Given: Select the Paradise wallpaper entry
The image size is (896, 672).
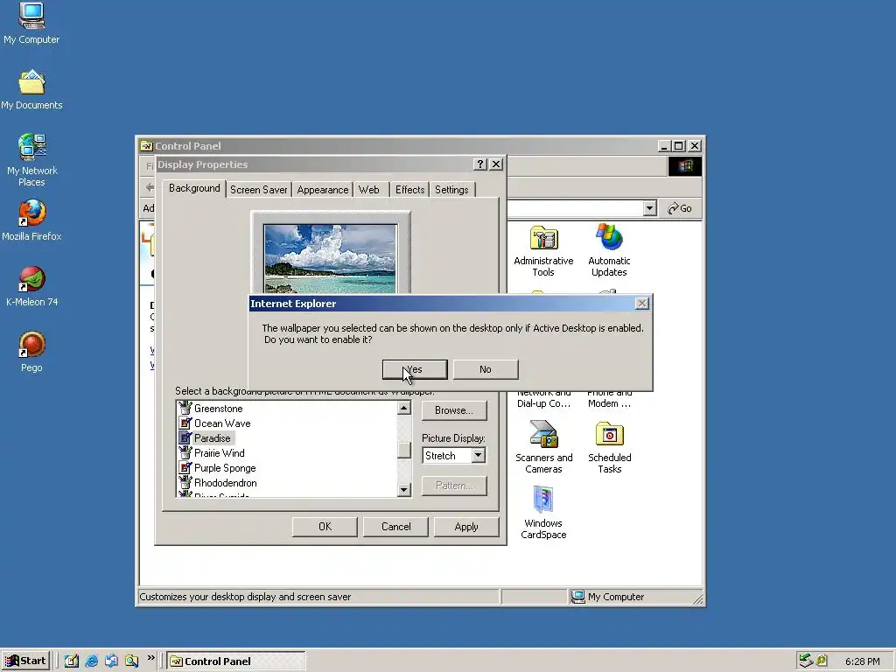Looking at the screenshot, I should tap(212, 438).
